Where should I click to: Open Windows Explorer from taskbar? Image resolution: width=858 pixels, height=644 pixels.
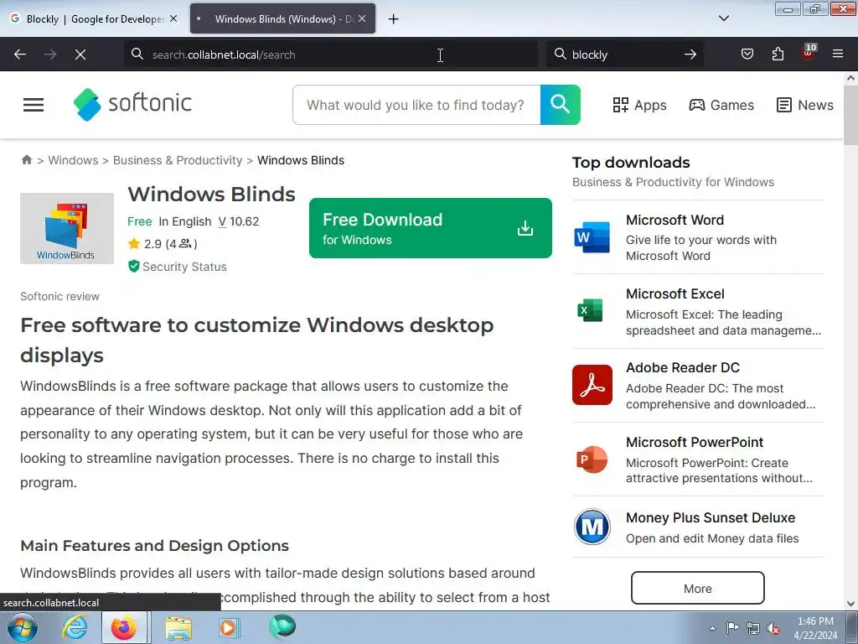point(179,628)
